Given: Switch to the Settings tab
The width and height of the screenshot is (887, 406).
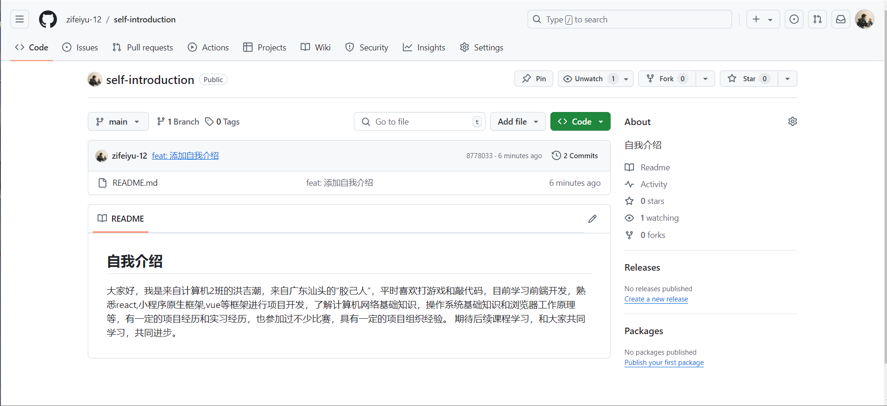Looking at the screenshot, I should [481, 47].
